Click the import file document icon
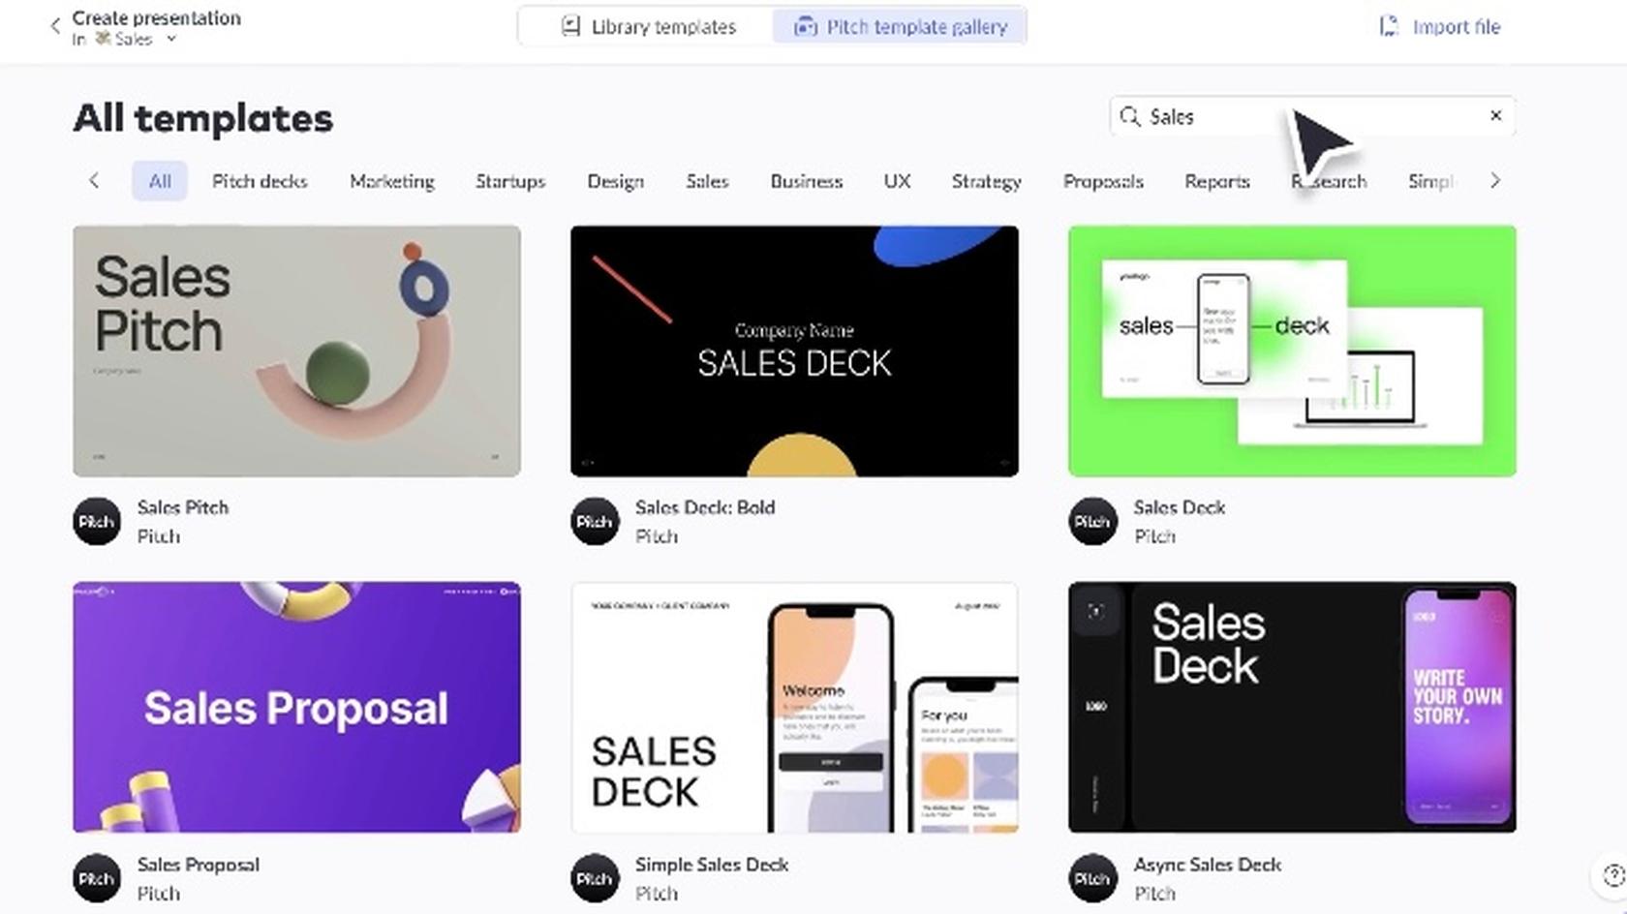This screenshot has height=914, width=1627. click(1389, 27)
